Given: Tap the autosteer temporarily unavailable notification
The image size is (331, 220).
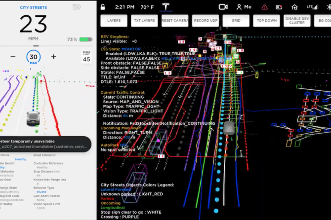Looking at the screenshot, I should [45, 144].
